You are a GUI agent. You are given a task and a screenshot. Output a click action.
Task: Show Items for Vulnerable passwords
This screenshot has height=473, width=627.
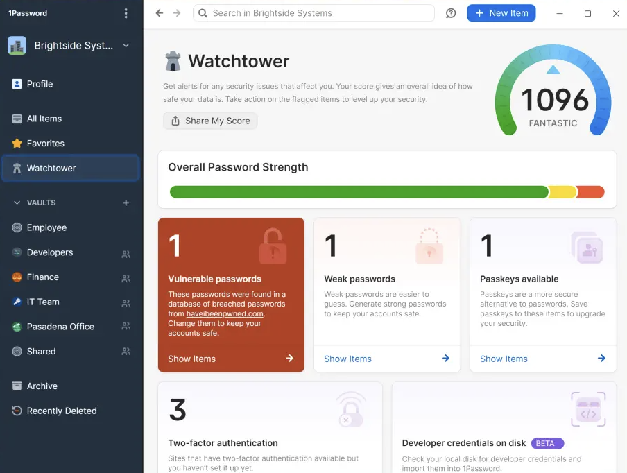[x=191, y=359]
